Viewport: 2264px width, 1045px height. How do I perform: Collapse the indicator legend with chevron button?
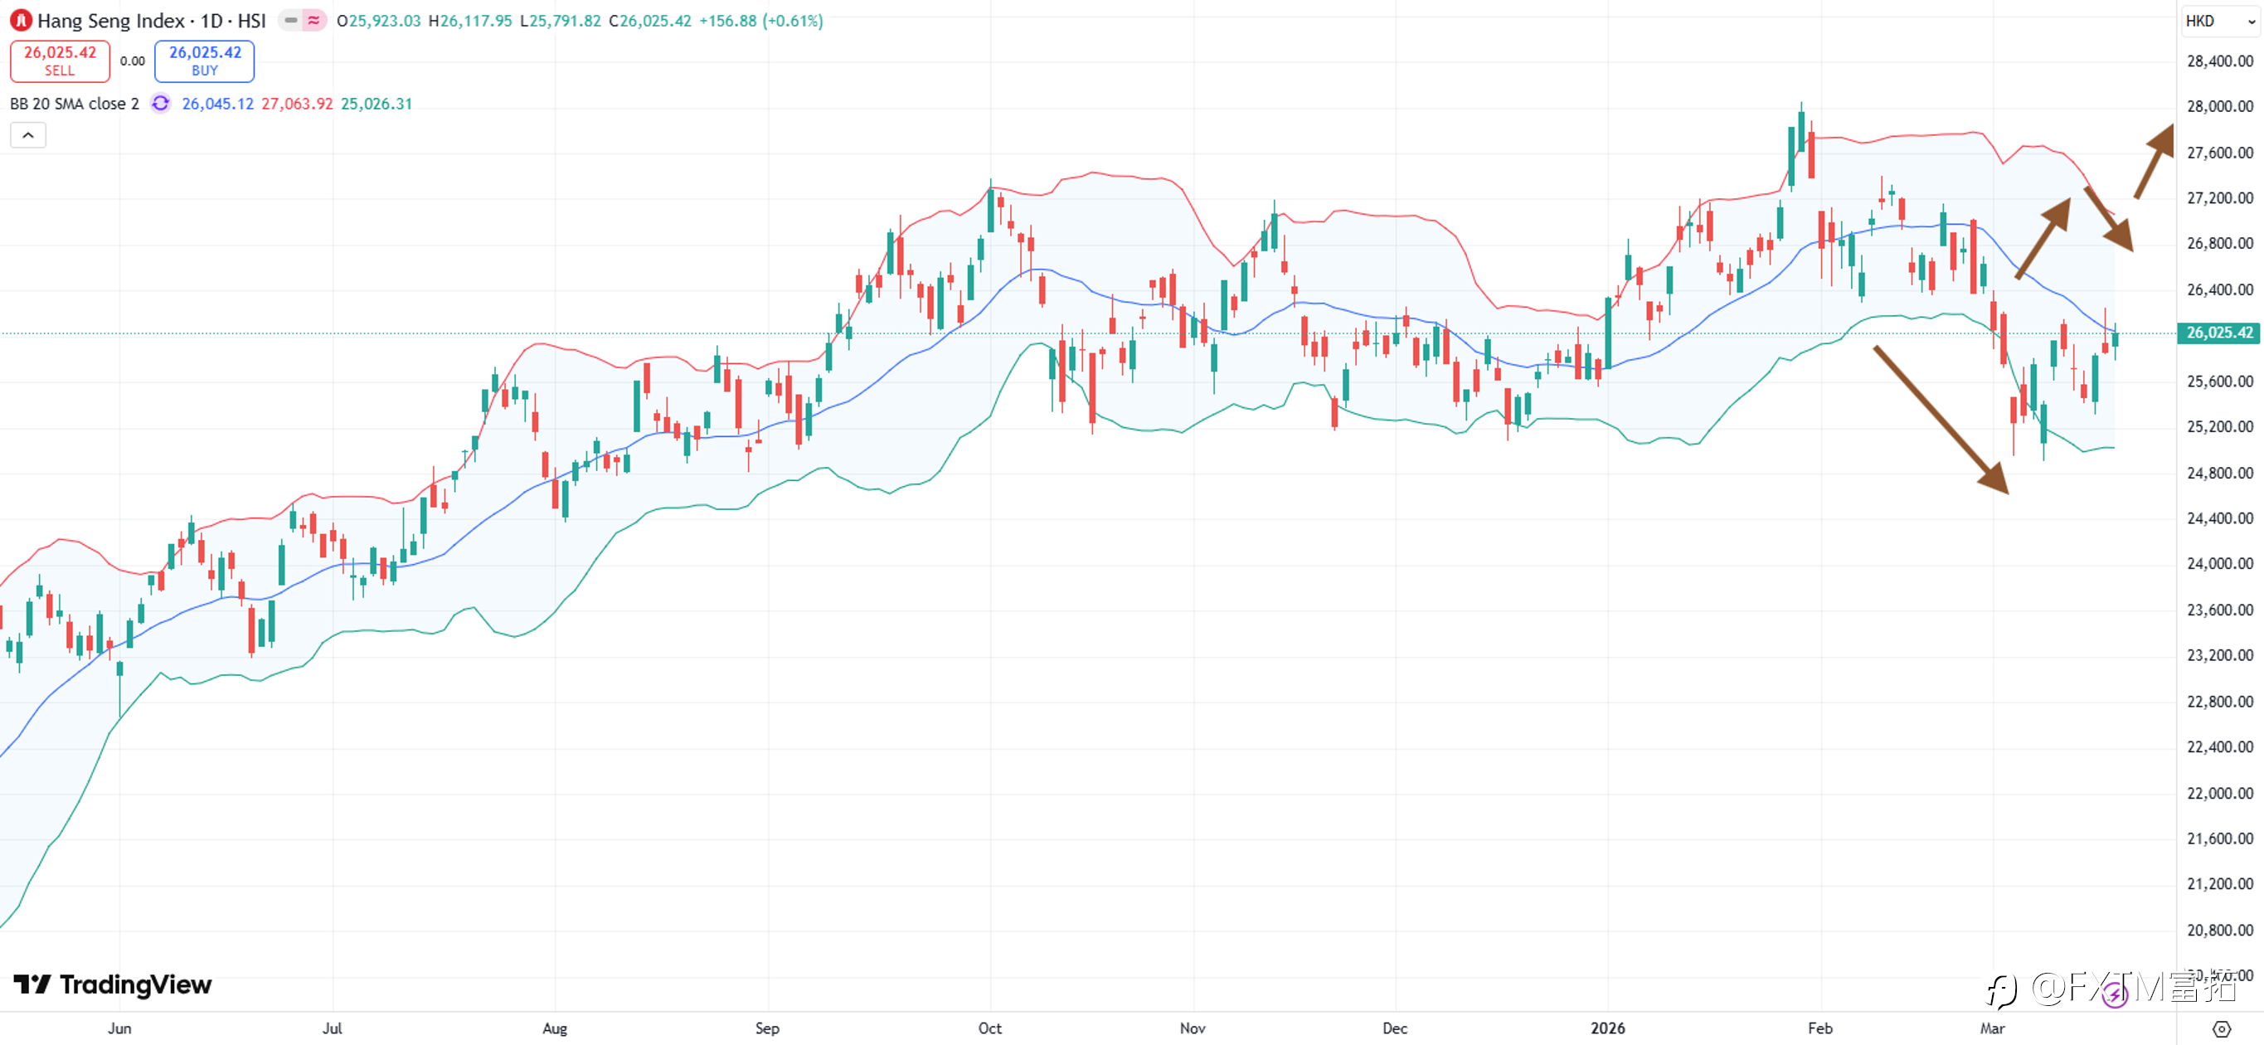[28, 135]
